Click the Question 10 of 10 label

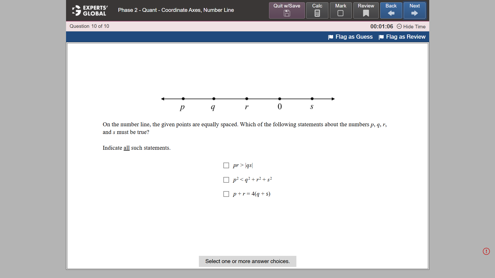click(x=89, y=26)
